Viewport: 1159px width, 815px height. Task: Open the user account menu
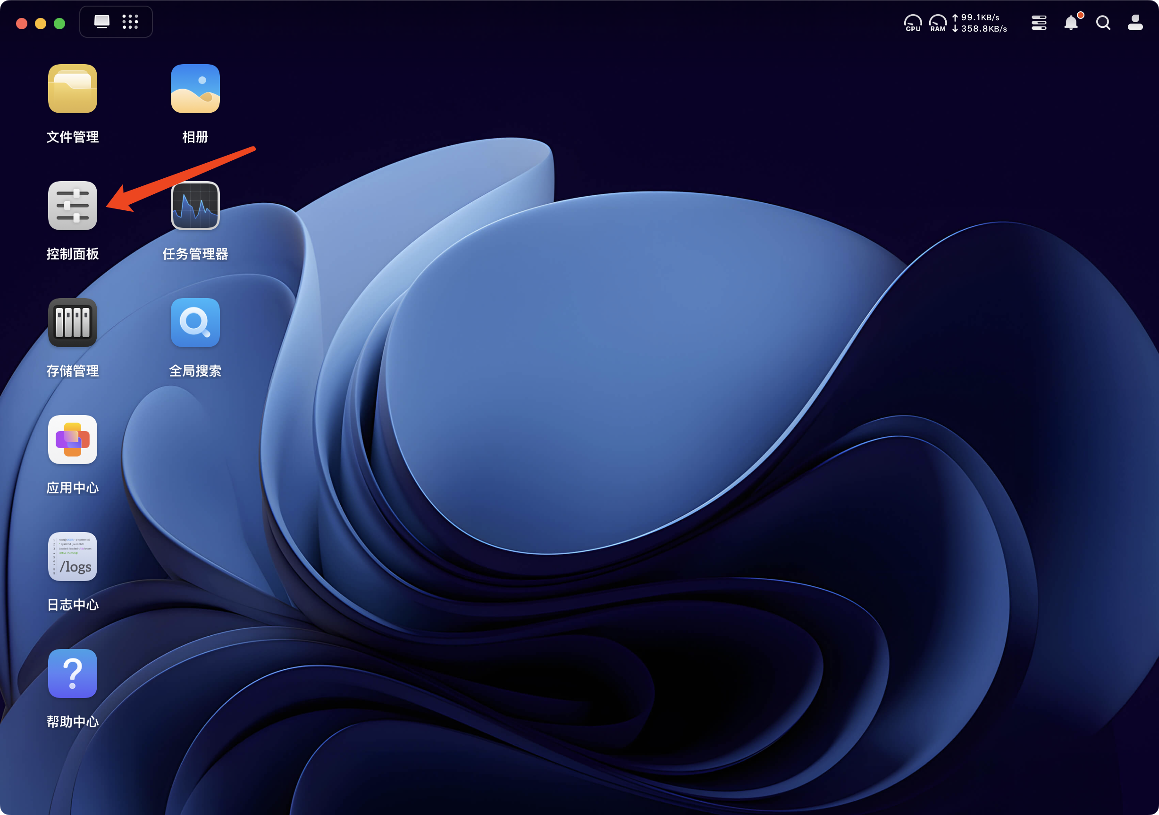point(1135,23)
